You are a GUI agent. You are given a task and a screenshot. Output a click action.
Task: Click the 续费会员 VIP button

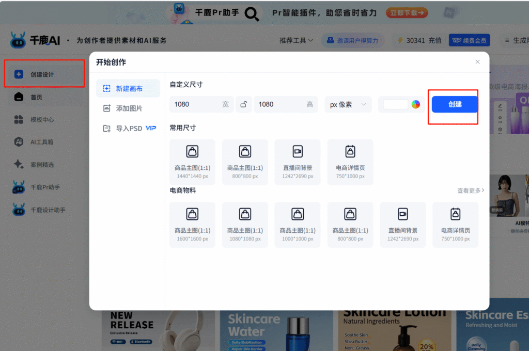(x=469, y=40)
